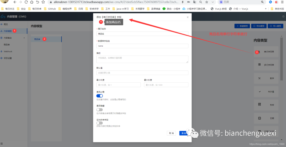This screenshot has width=286, height=147.
Task: Open the 每日关注 bookmark folder
Action: pos(8,8)
